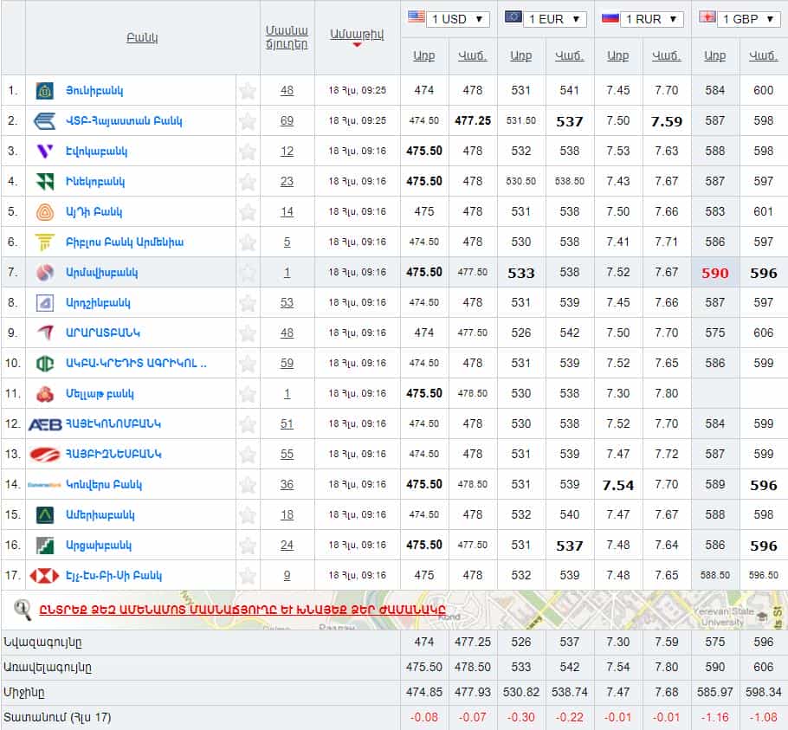Toggle the favorite star for Unibank

pos(248,91)
